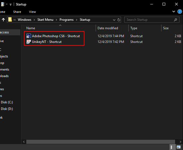Expand the arrow after Start Menu breadcrumb
This screenshot has height=150, width=183.
point(56,20)
